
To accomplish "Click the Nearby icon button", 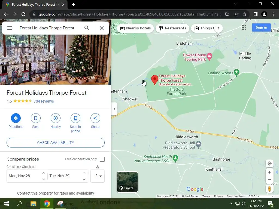I will (x=56, y=118).
